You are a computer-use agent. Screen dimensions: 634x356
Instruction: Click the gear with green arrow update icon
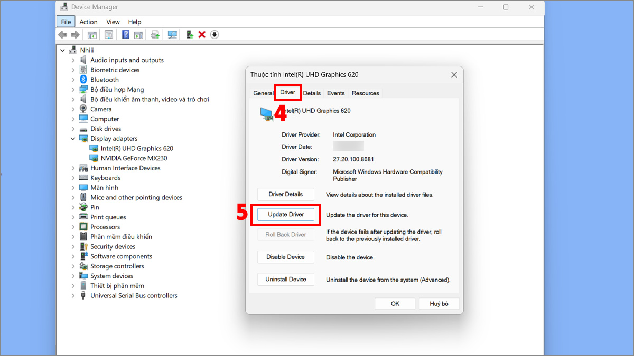pyautogui.click(x=155, y=35)
